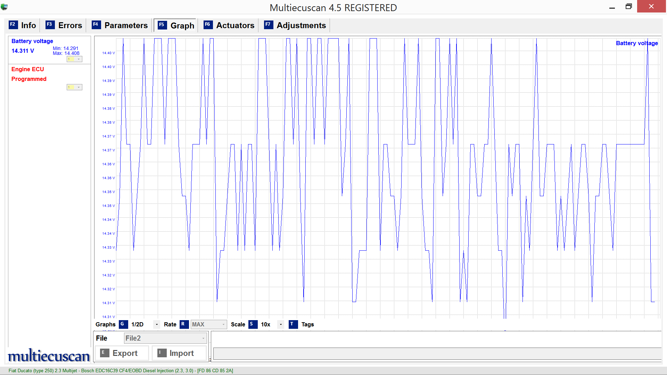Minimize the Multiecuscan window
Viewport: 667px width, 375px height.
coord(612,7)
